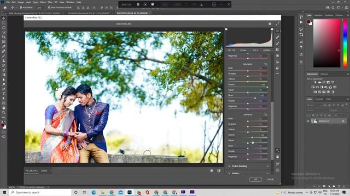Toggle Camera Raw full screen mode
This screenshot has width=350, height=196.
click(x=277, y=24)
